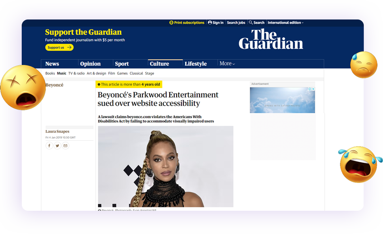Open the Stage subsection
The image size is (383, 241).
(x=150, y=73)
